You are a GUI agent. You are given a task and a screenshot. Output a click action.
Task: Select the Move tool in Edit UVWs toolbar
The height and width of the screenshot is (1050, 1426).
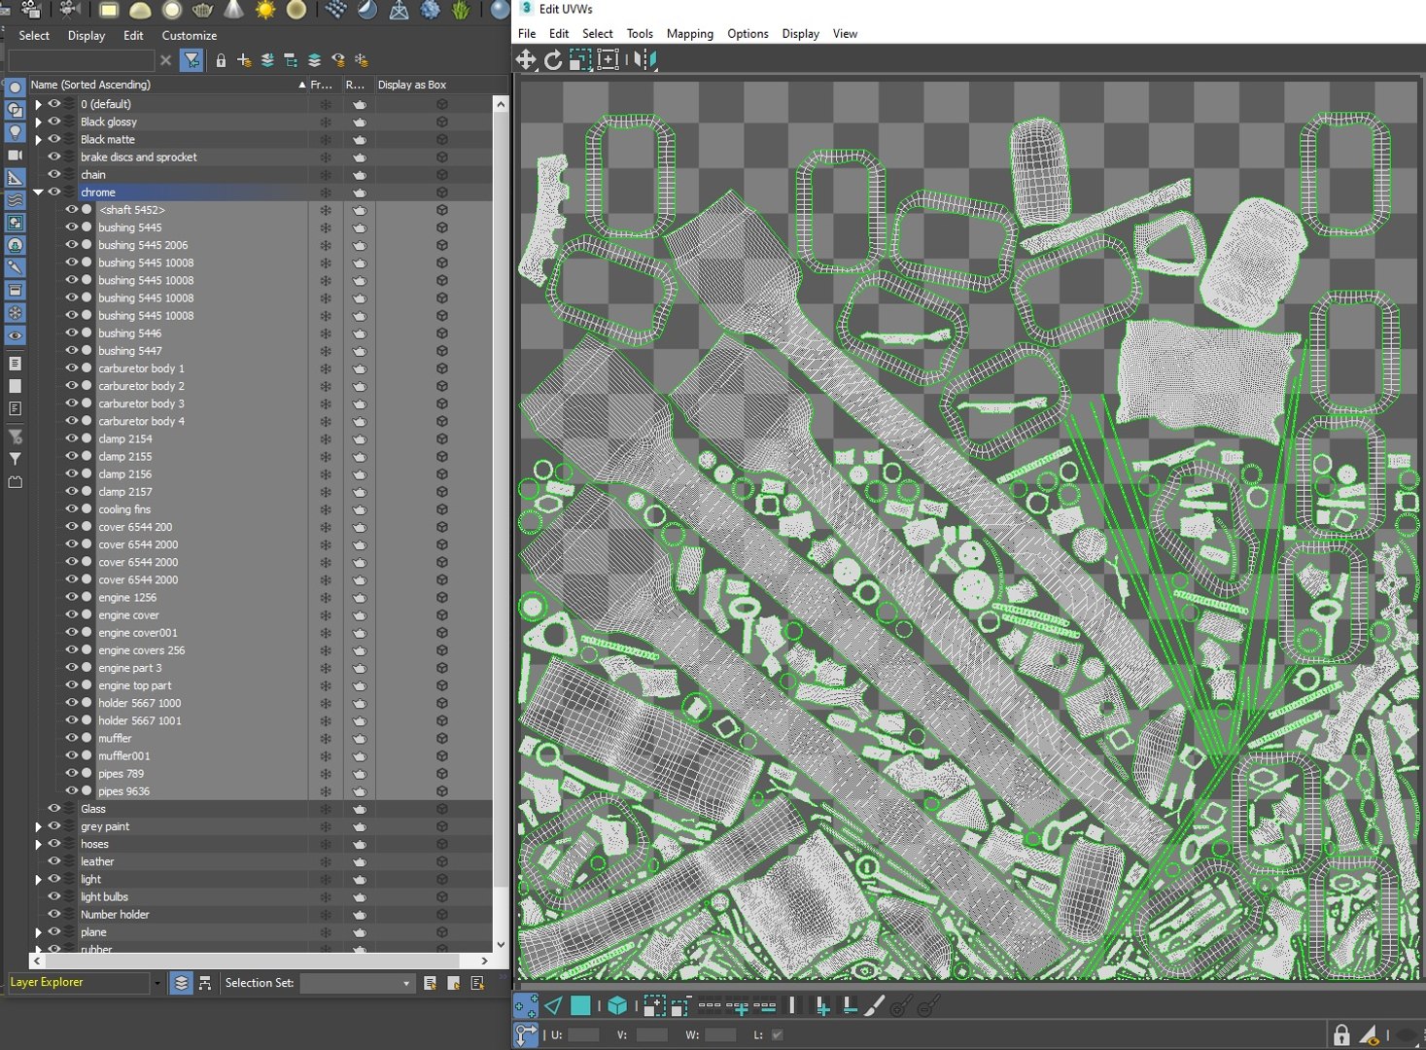coord(526,60)
